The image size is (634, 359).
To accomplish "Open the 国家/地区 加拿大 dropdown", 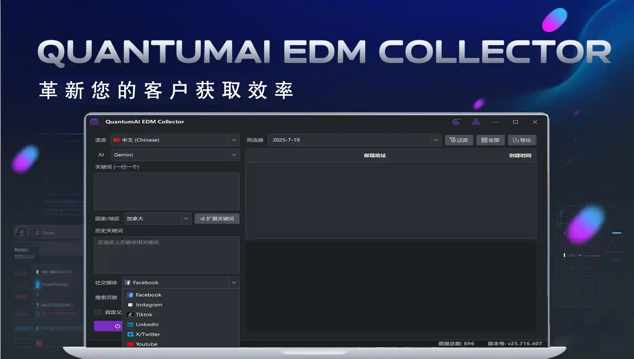I will click(x=158, y=219).
